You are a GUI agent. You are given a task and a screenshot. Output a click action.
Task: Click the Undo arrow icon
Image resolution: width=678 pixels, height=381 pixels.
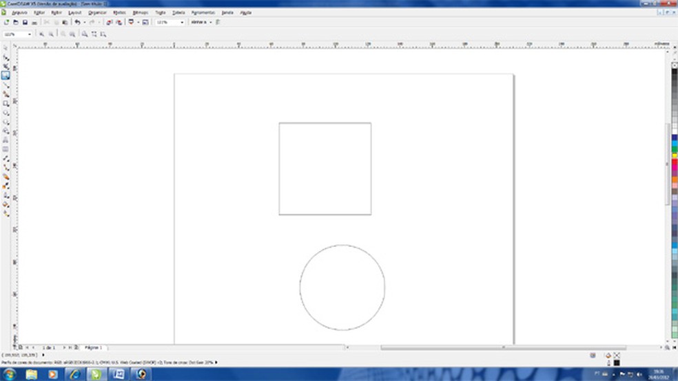tap(77, 22)
